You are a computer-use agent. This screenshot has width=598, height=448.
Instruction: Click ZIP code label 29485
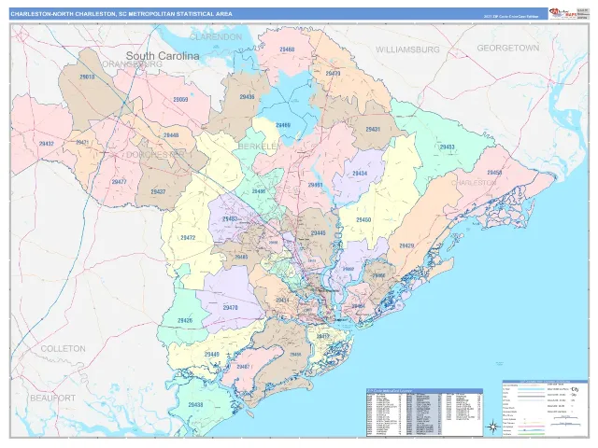[241, 258]
